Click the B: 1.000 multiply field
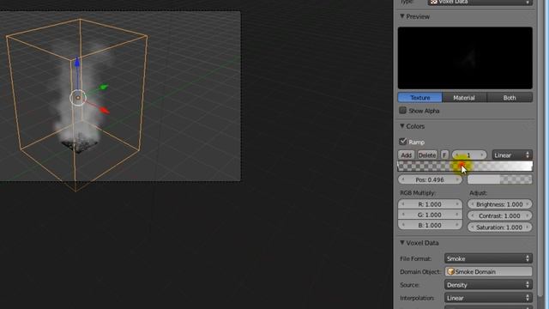This screenshot has width=549, height=309. [430, 225]
